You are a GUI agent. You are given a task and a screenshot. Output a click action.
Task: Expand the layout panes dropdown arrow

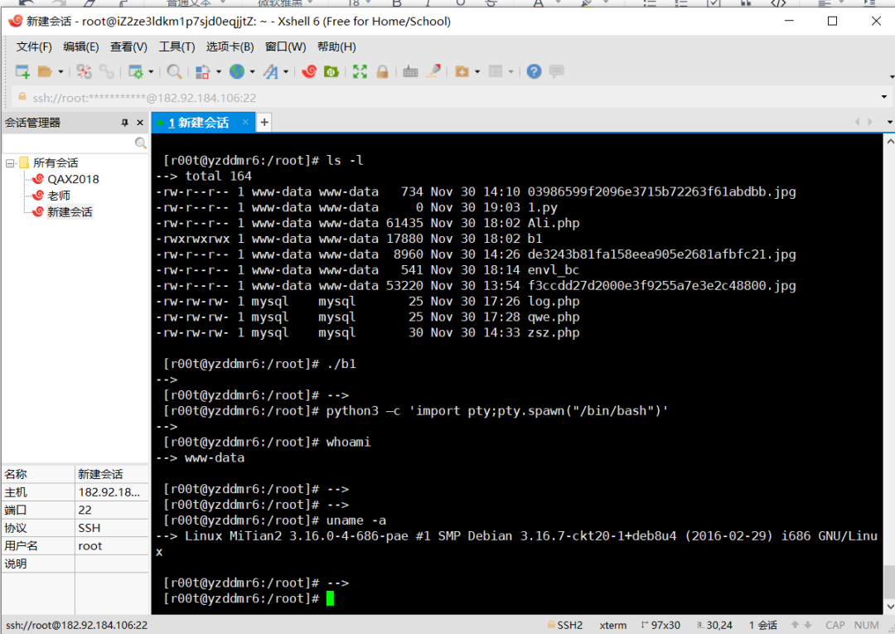pos(510,71)
